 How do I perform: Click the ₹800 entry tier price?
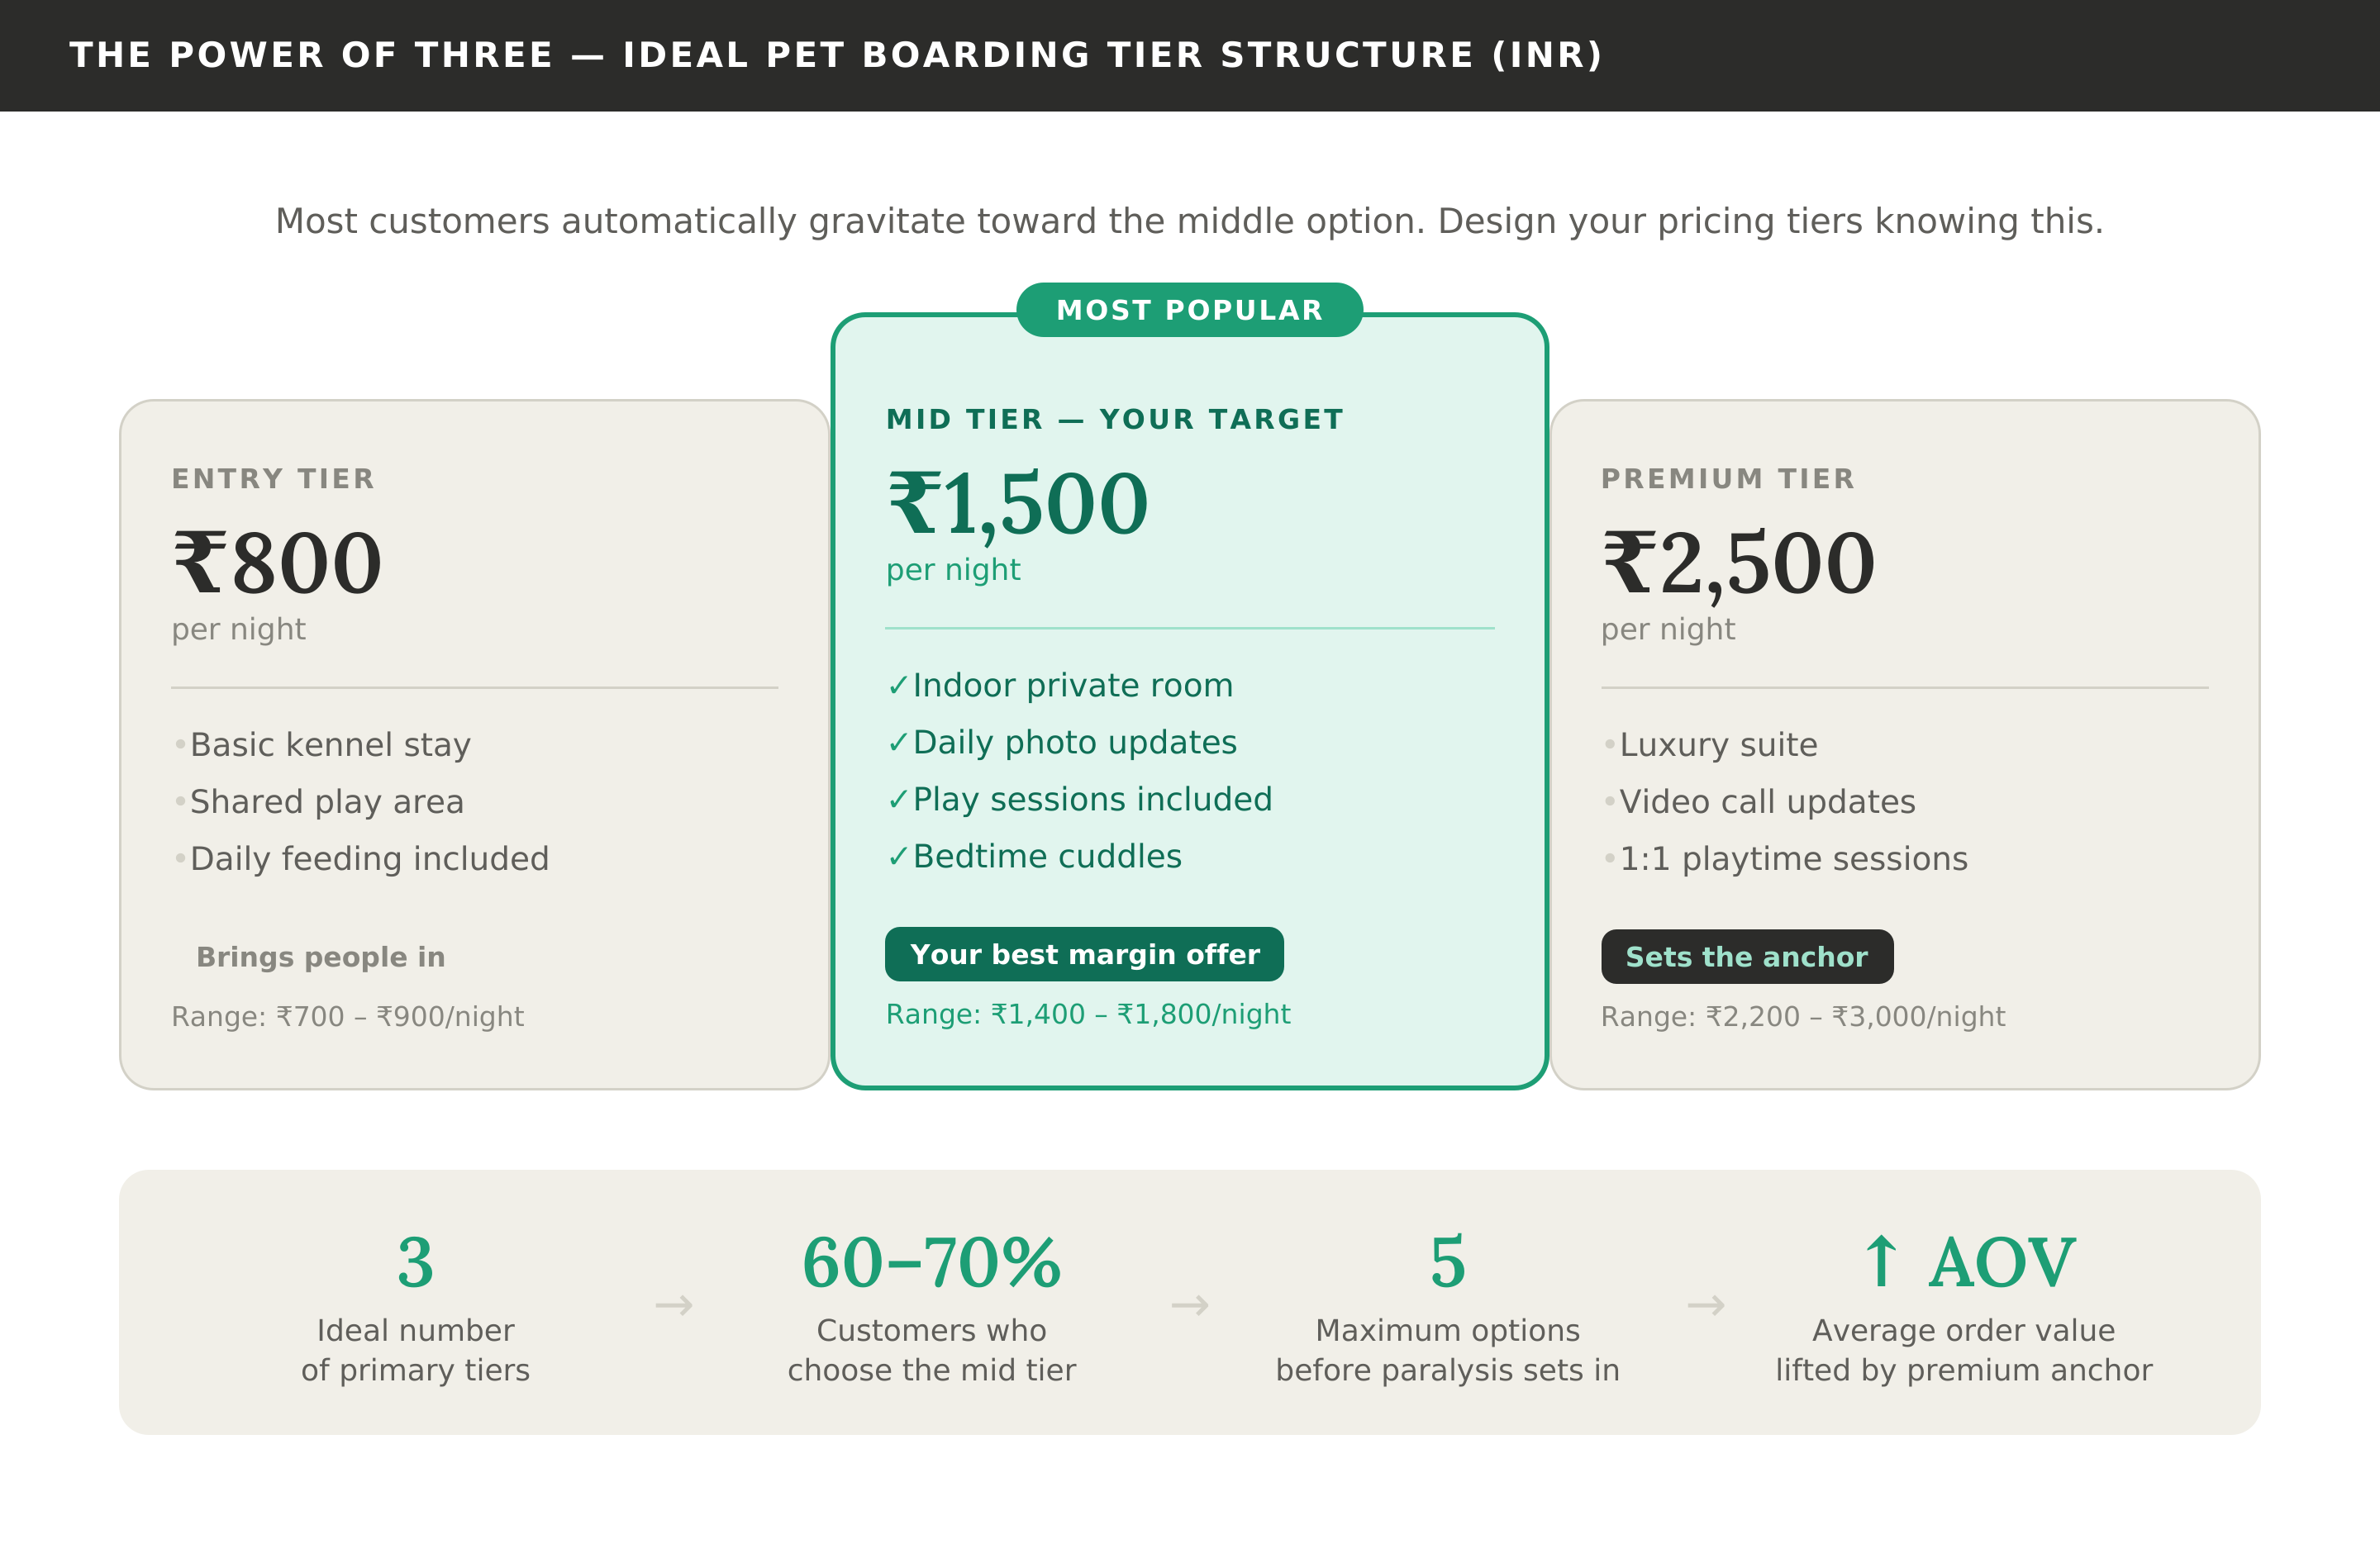pyautogui.click(x=277, y=563)
